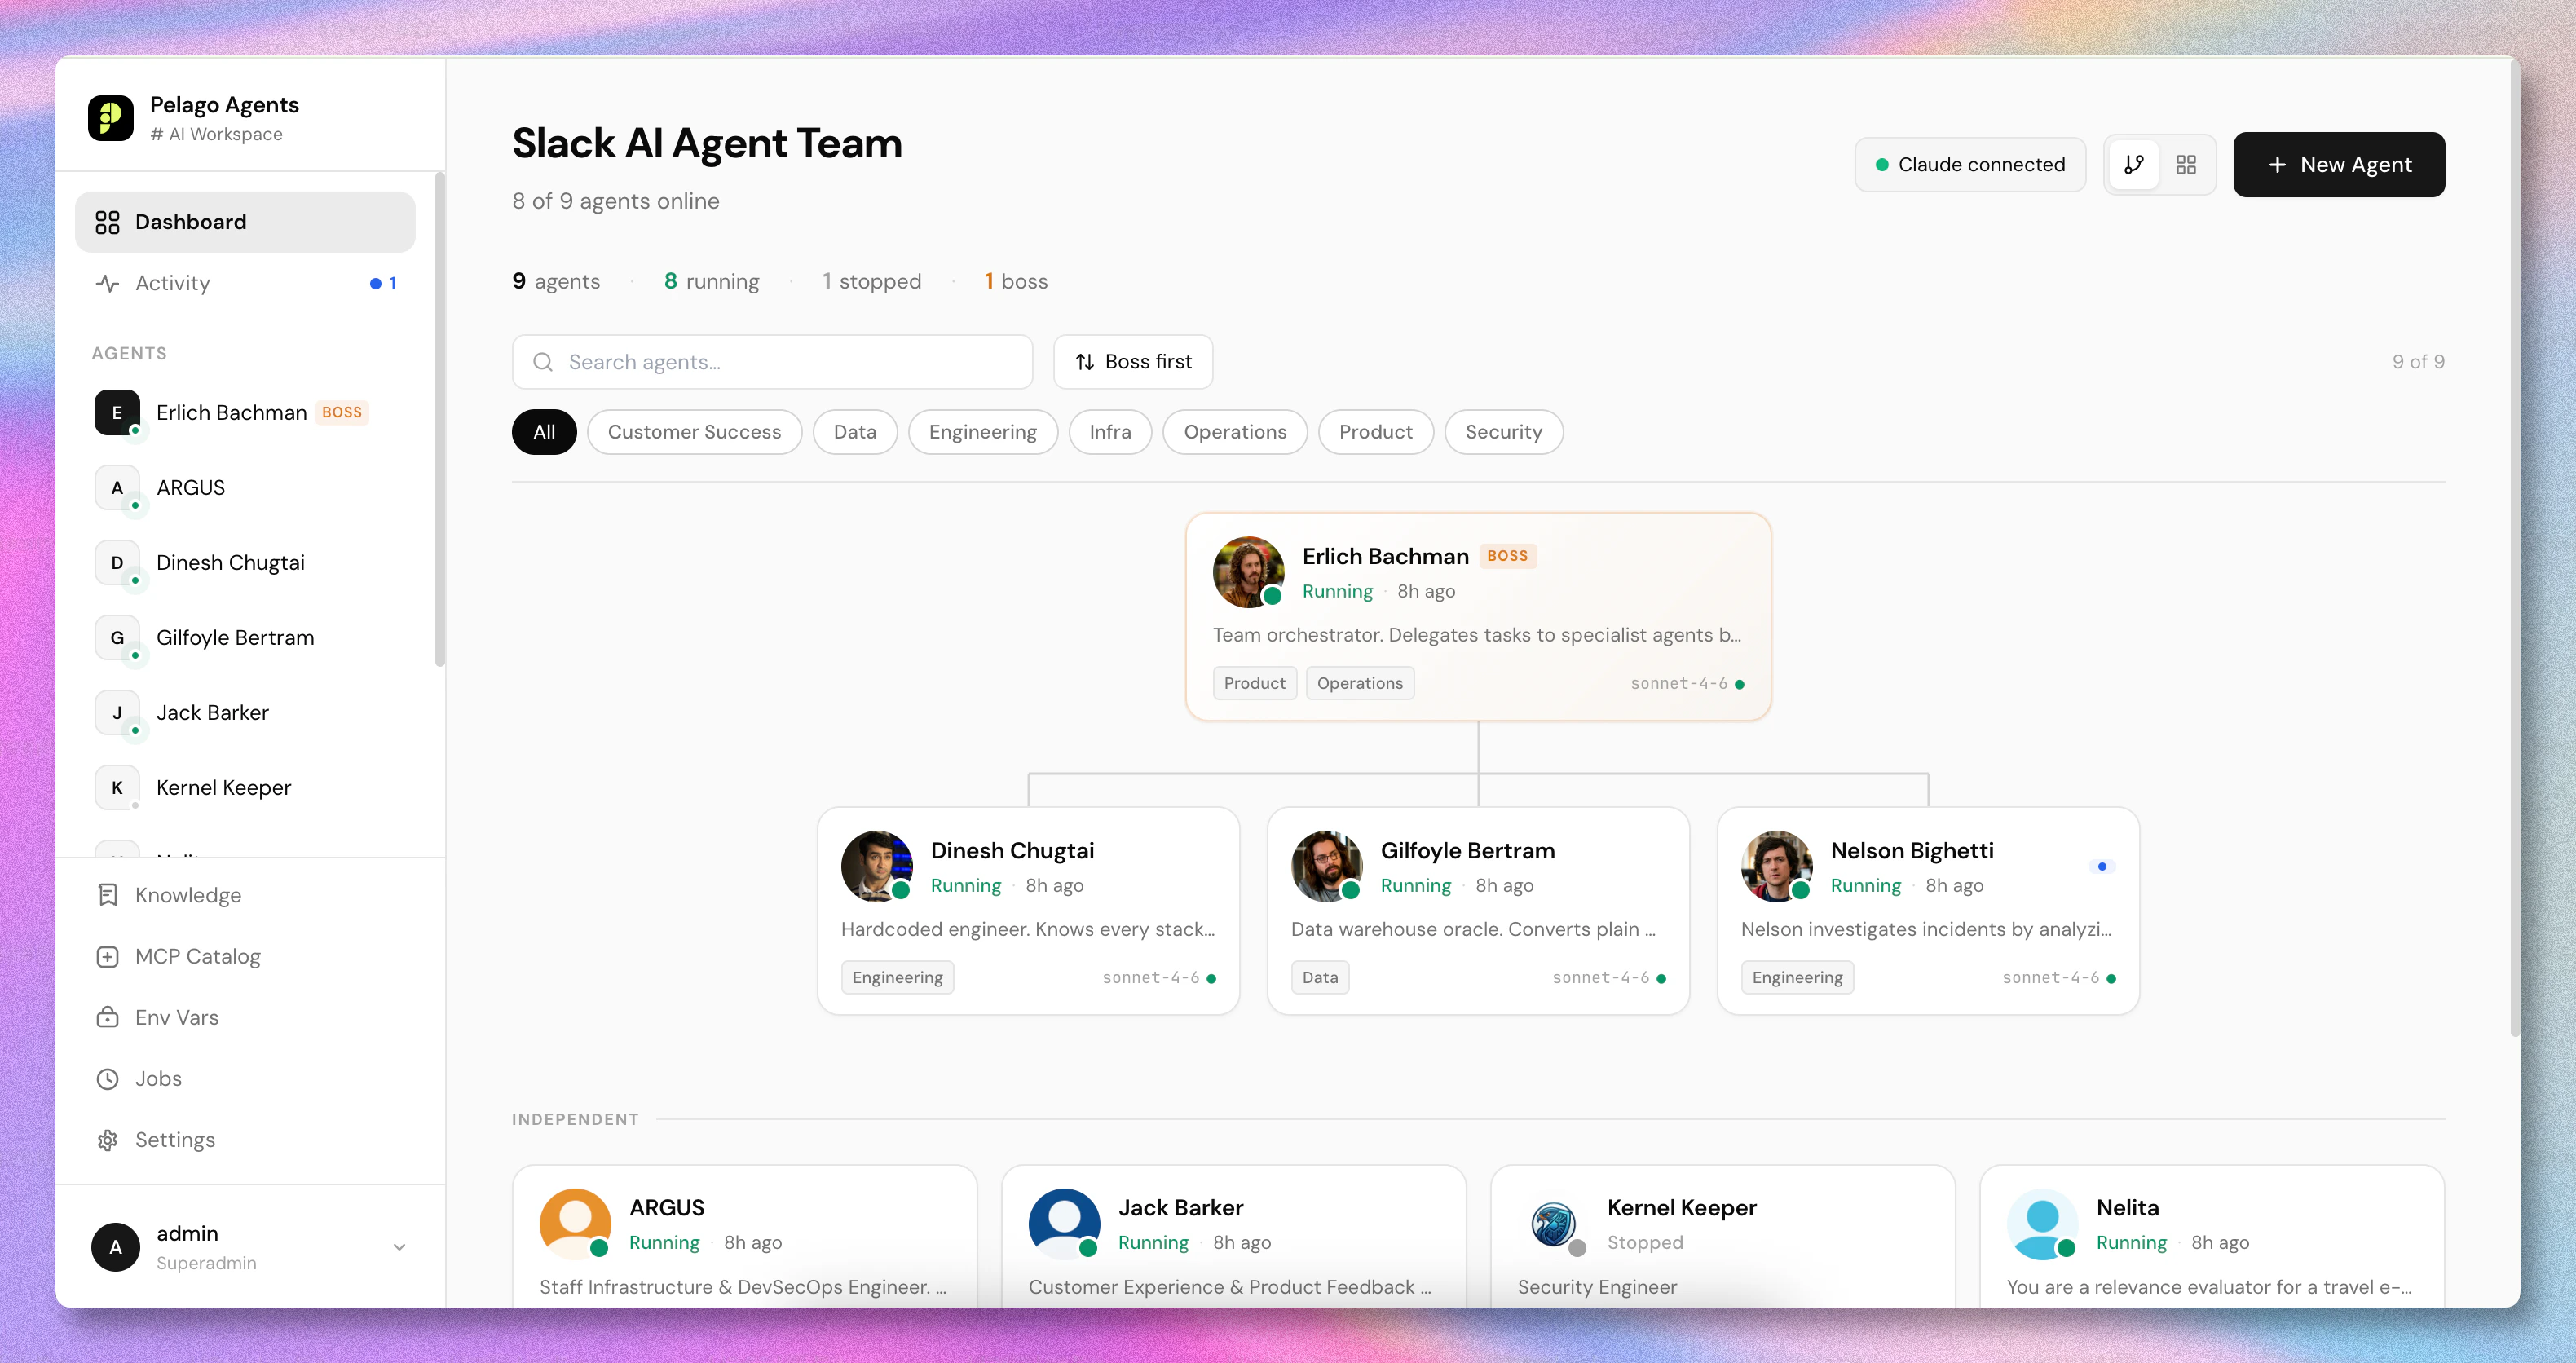Open the Boss first sort dropdown
The width and height of the screenshot is (2576, 1363).
click(1133, 362)
